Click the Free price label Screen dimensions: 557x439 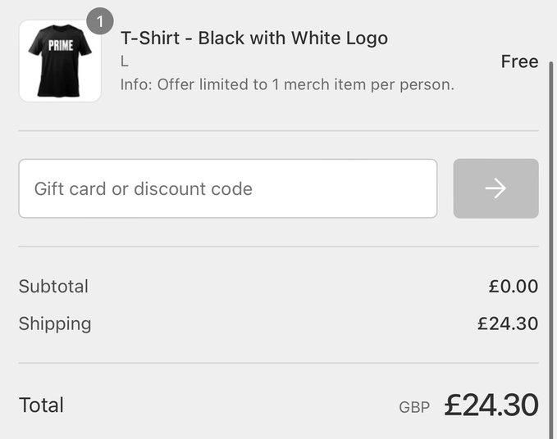pos(519,61)
